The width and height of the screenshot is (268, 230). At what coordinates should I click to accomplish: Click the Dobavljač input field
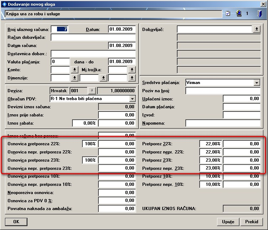click(215, 29)
